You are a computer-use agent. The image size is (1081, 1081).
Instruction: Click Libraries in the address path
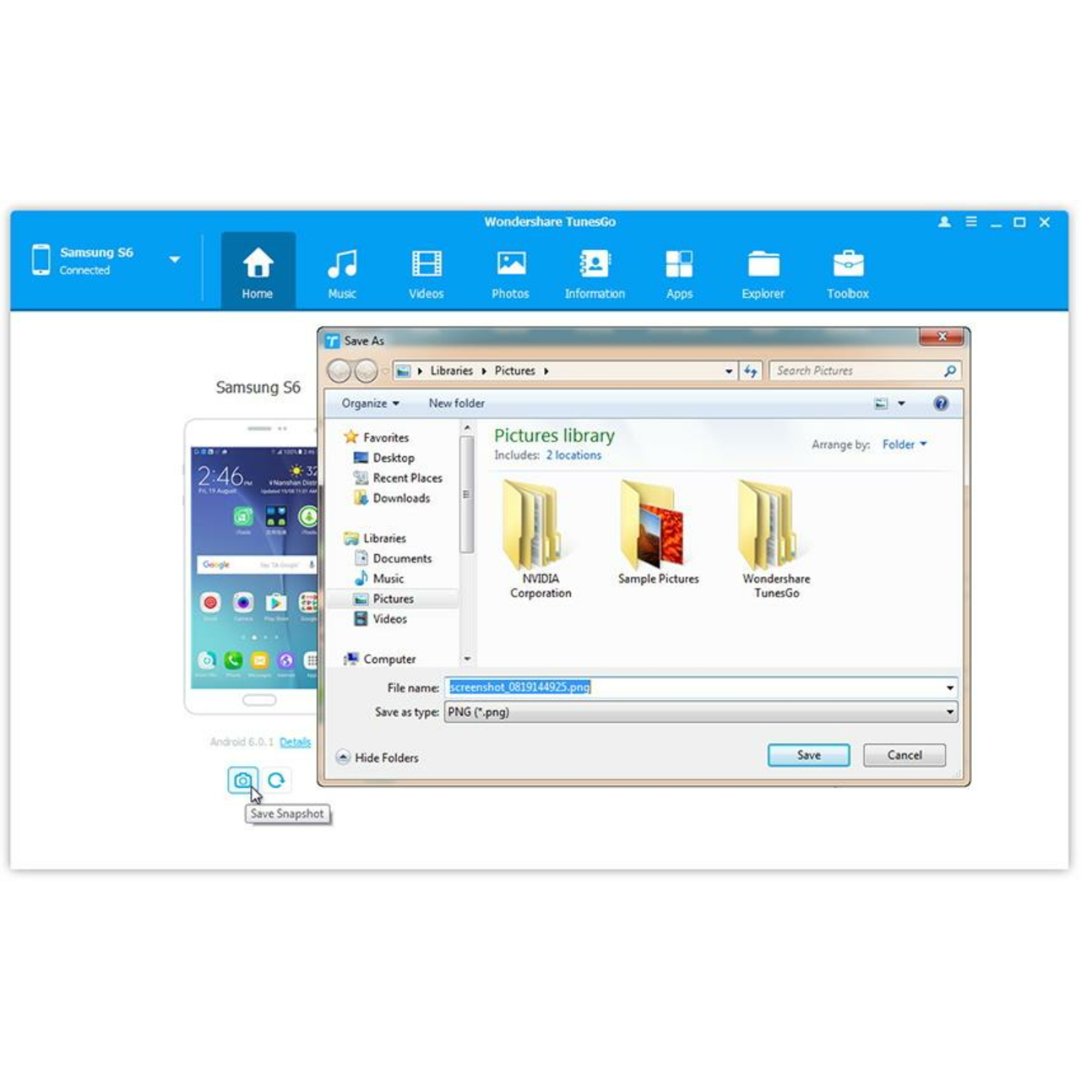click(452, 371)
